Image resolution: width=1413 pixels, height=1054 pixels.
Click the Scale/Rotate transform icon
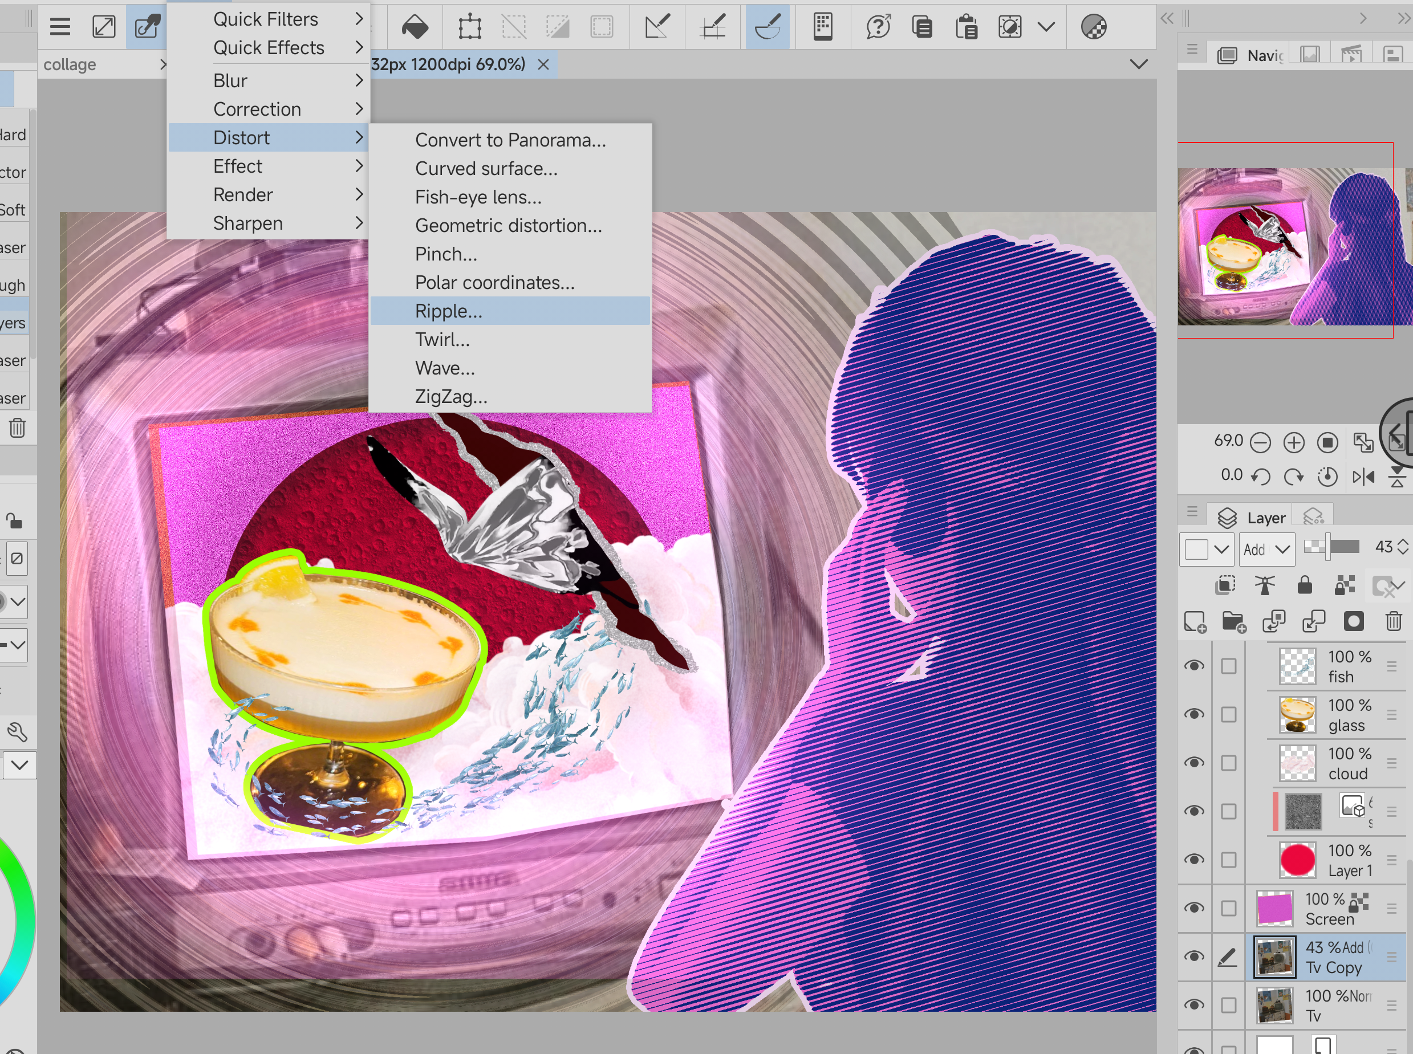click(x=470, y=27)
